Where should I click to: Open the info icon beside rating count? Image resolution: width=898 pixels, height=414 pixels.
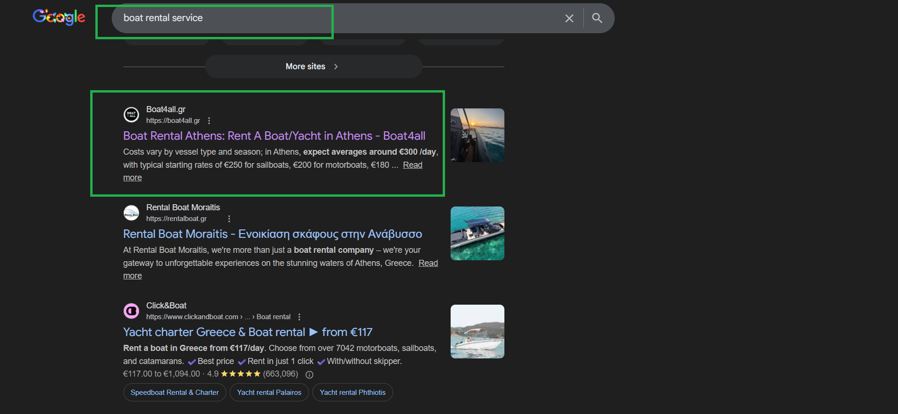pos(309,374)
